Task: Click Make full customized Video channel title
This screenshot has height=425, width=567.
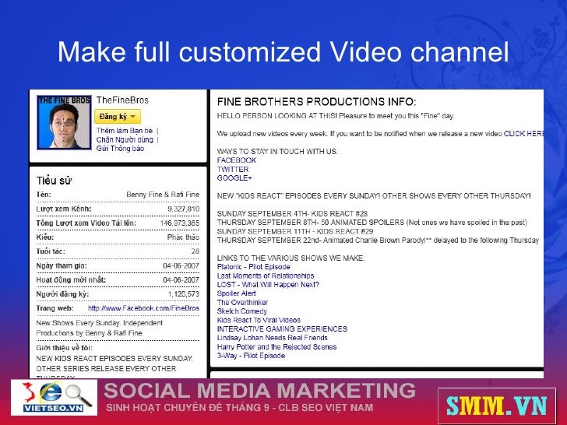Action: click(x=283, y=51)
